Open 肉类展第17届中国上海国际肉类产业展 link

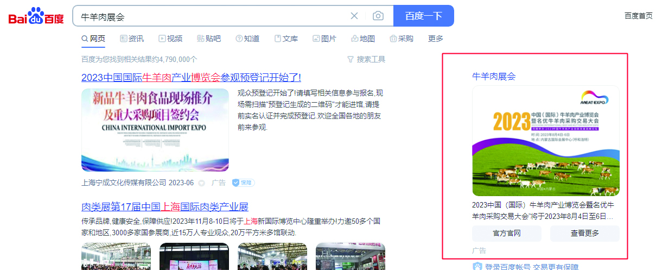tap(165, 207)
